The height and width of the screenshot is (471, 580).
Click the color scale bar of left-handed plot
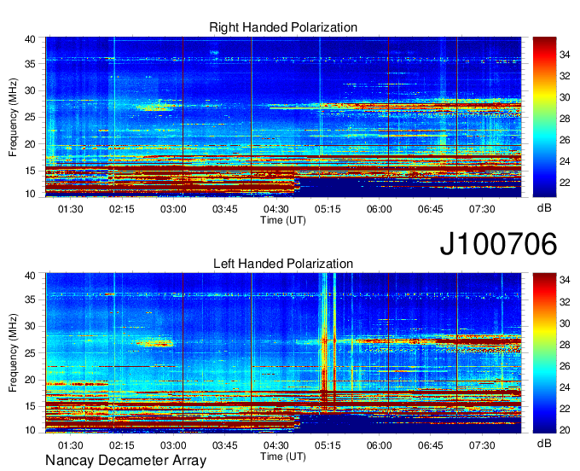point(544,353)
